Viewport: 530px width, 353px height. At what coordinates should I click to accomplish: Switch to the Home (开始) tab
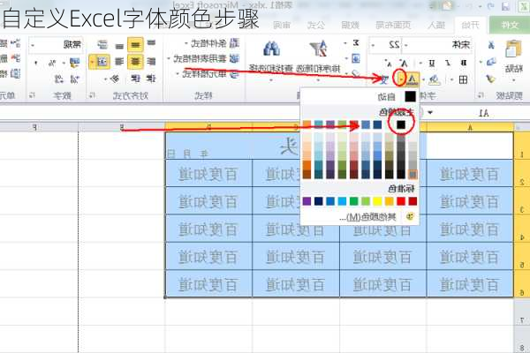pos(470,25)
